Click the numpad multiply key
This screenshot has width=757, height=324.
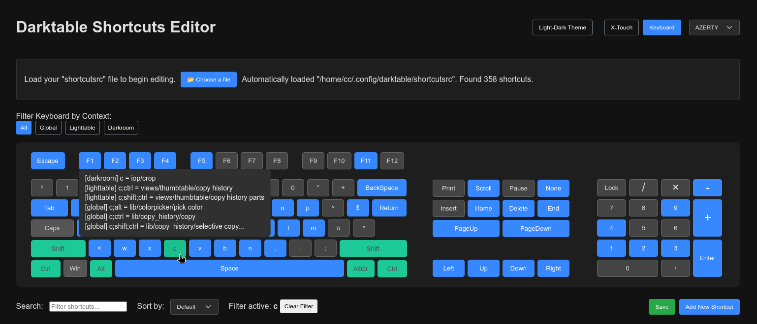coord(675,188)
